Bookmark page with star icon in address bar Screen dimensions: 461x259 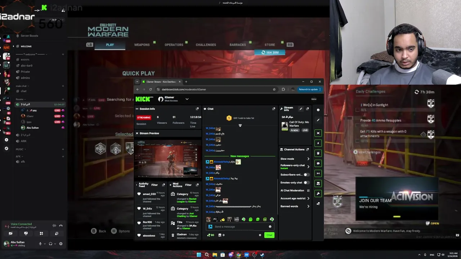(x=274, y=89)
